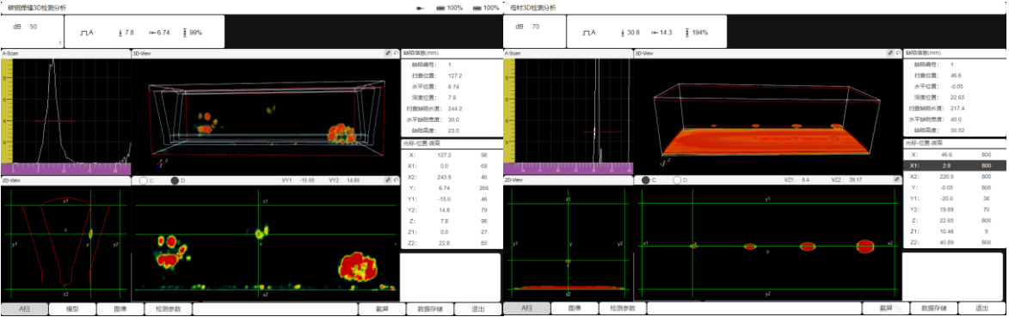Click 截屏 screenshot button in 母材 window
This screenshot has width=1009, height=317.
[886, 308]
